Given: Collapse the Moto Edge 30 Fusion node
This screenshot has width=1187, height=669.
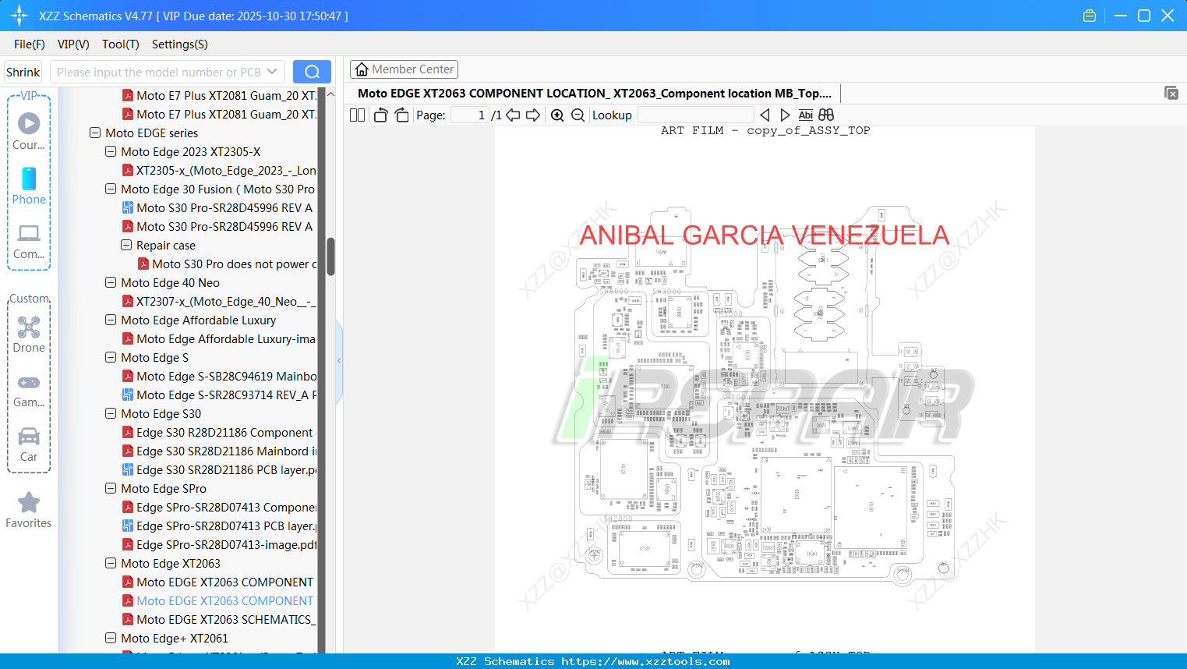Looking at the screenshot, I should coord(111,189).
